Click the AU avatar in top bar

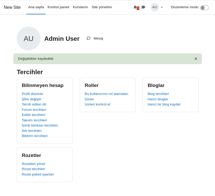tap(154, 7)
